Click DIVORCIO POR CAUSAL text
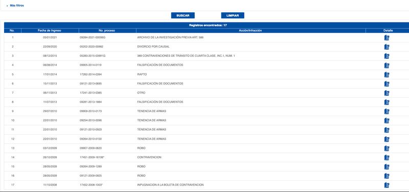This screenshot has width=409, height=192. (x=153, y=47)
